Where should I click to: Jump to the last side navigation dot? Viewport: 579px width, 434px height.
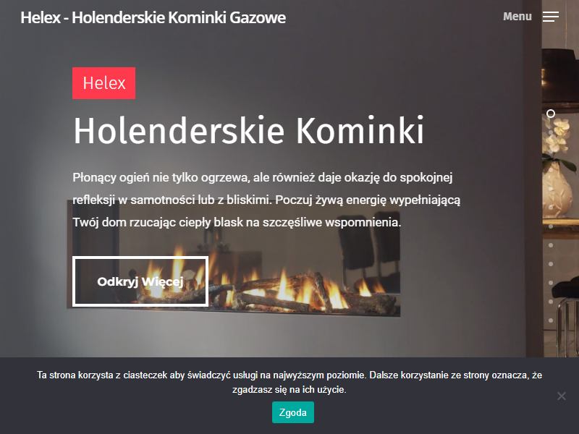pyautogui.click(x=551, y=320)
